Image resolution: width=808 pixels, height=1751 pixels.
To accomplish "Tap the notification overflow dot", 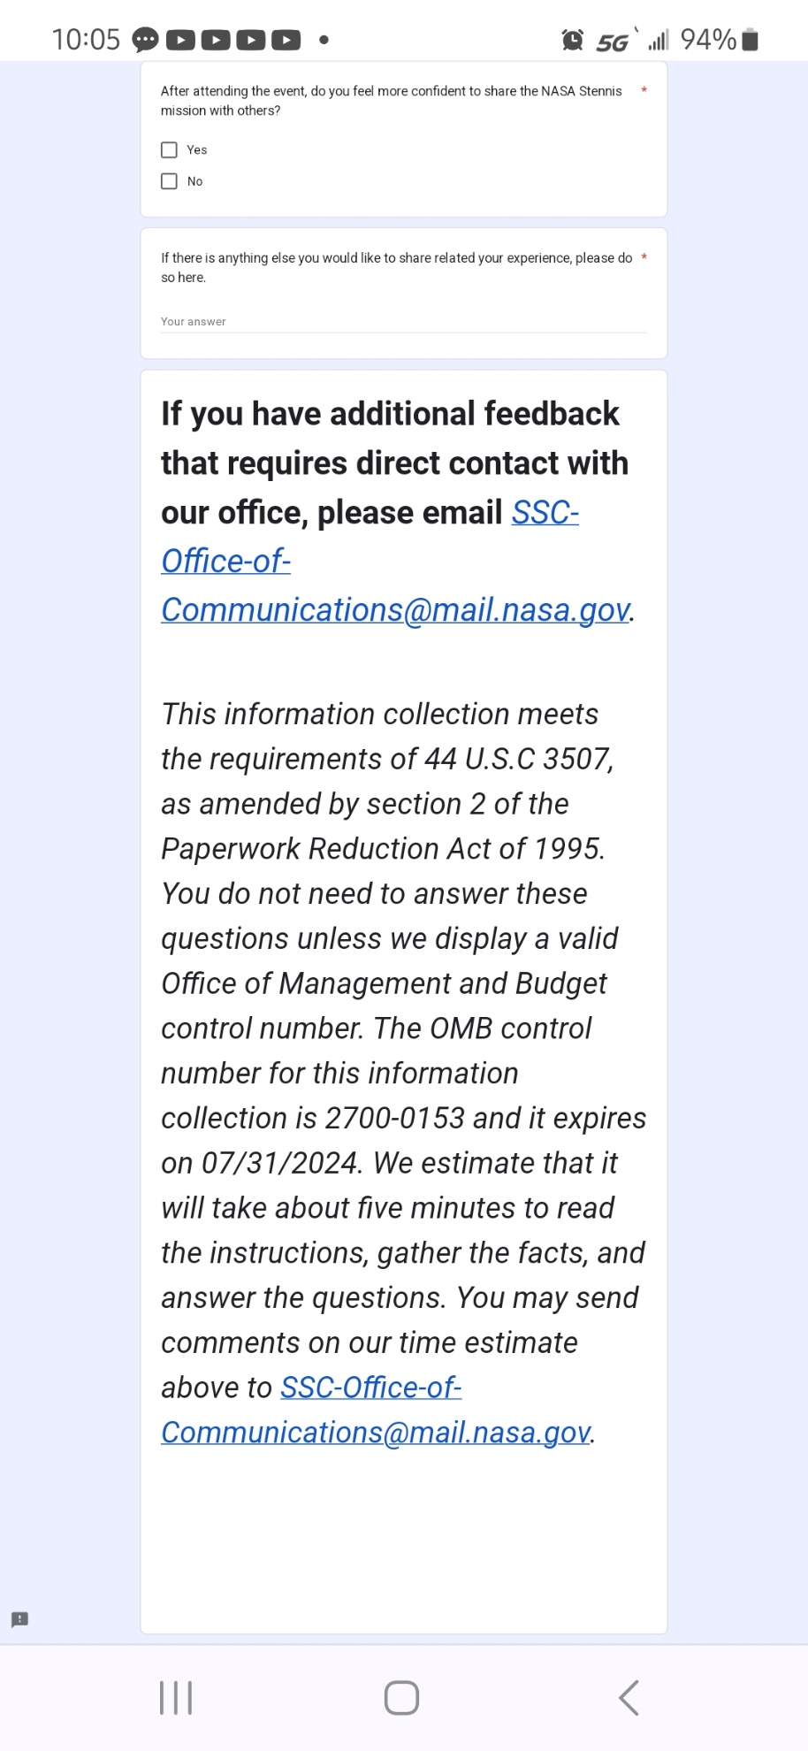I will (324, 40).
